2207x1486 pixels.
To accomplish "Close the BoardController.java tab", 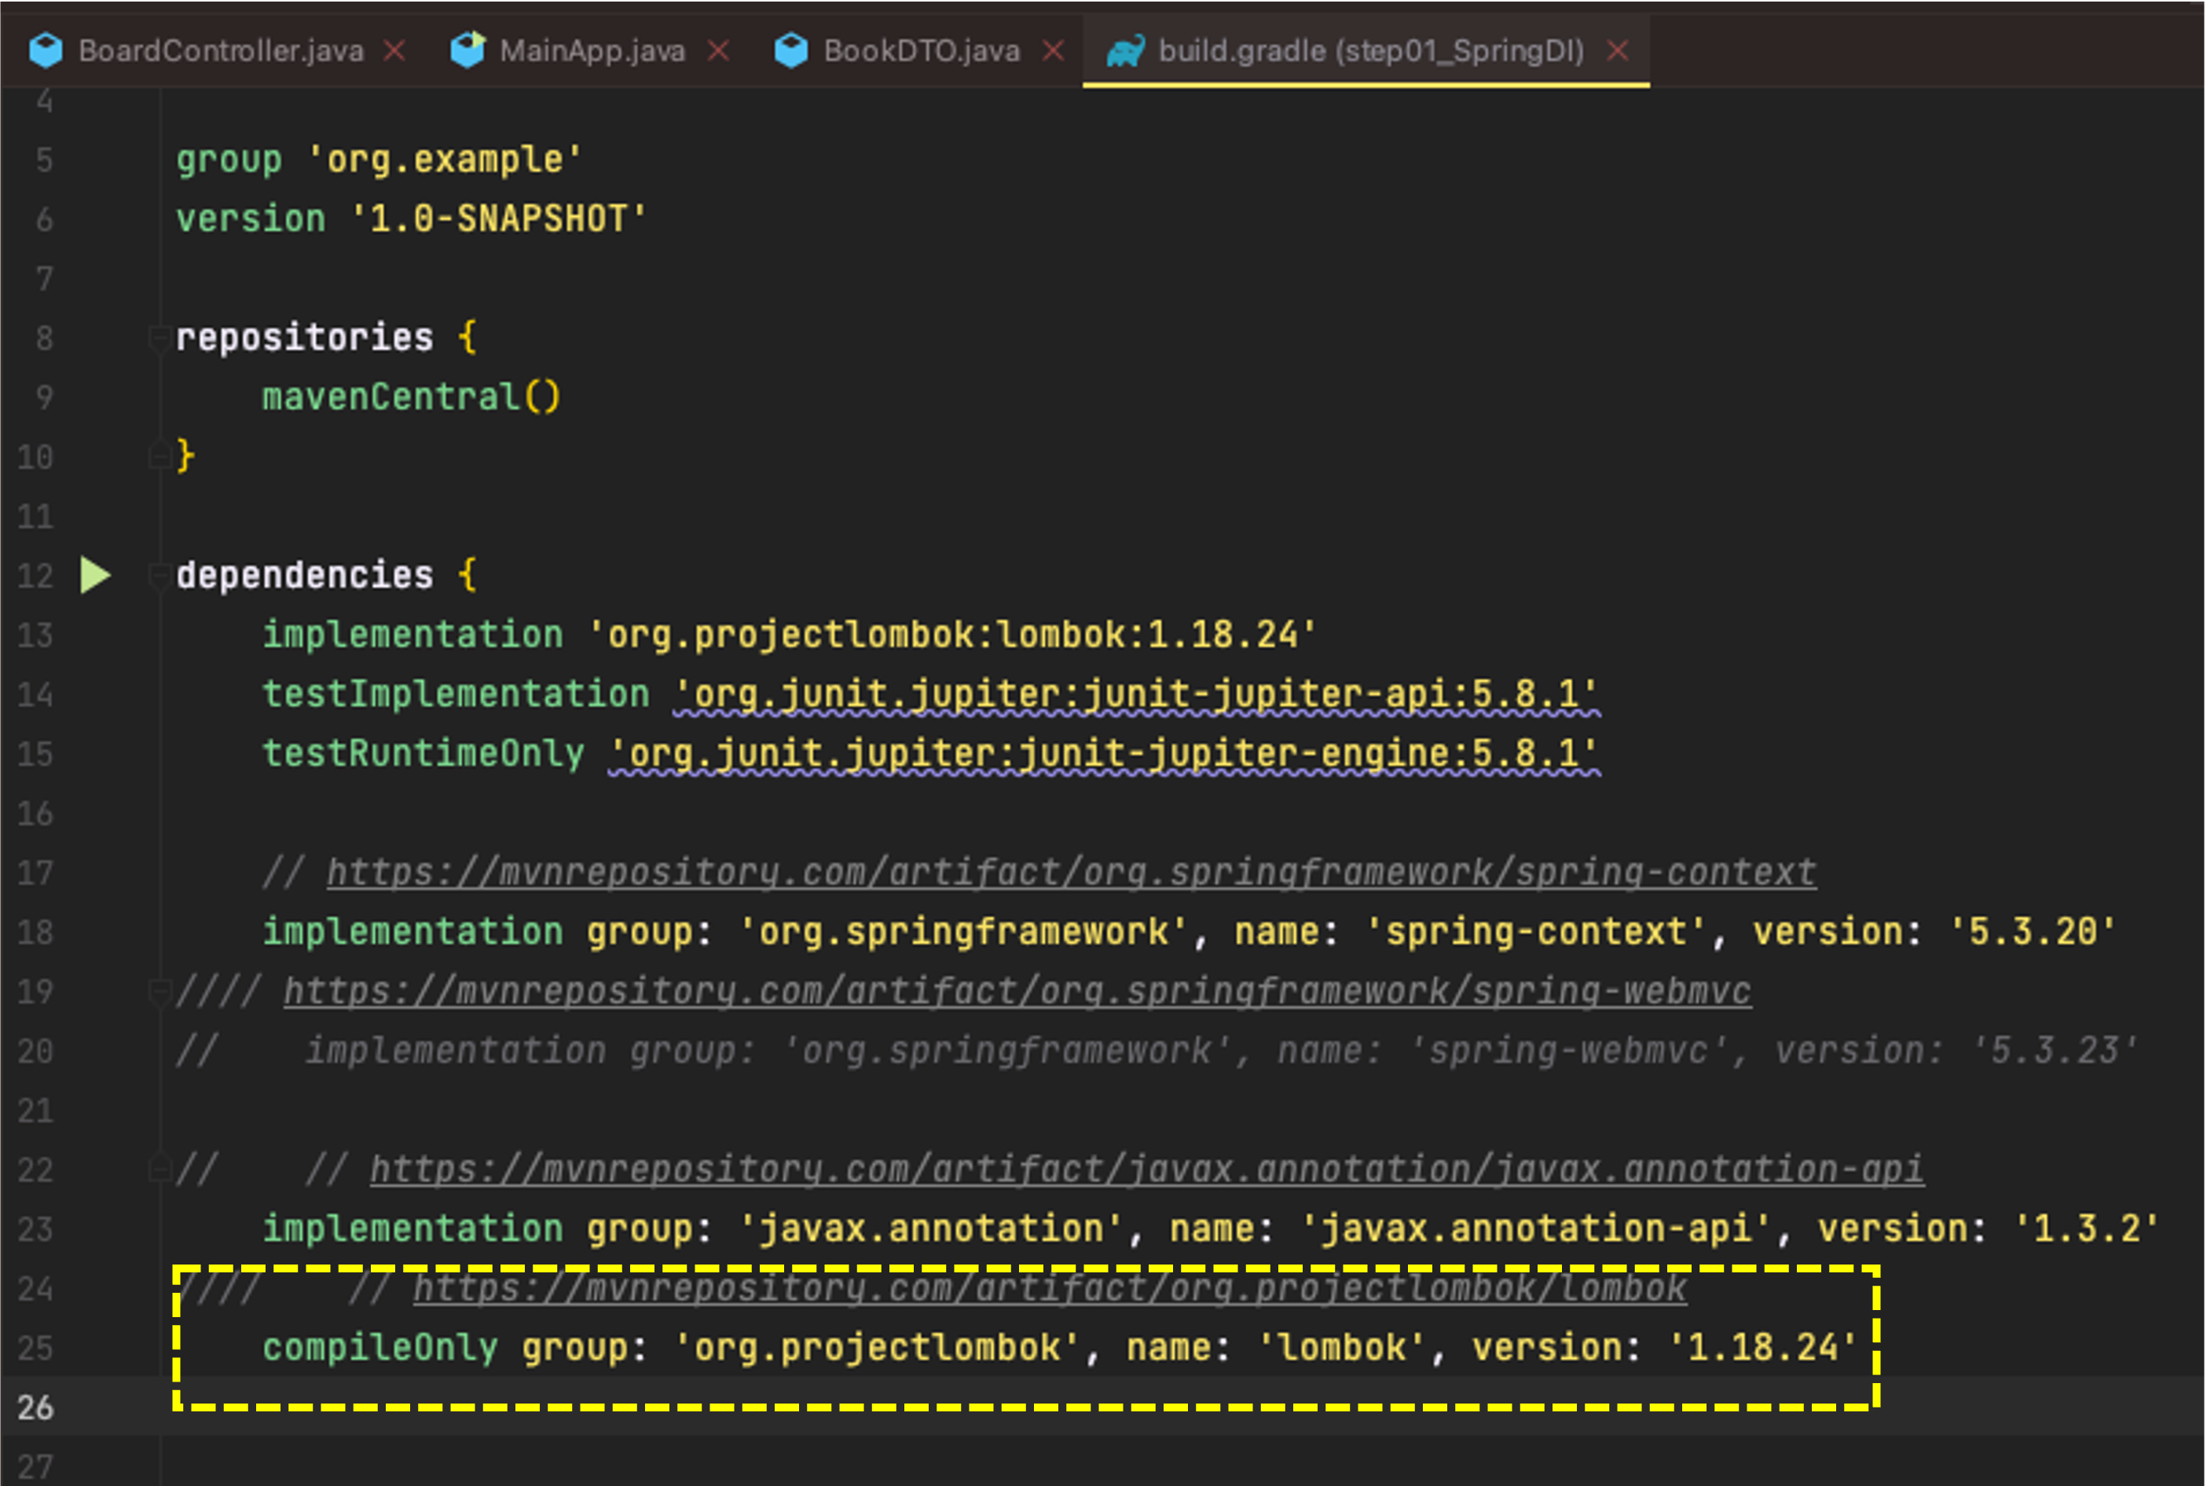I will [394, 50].
